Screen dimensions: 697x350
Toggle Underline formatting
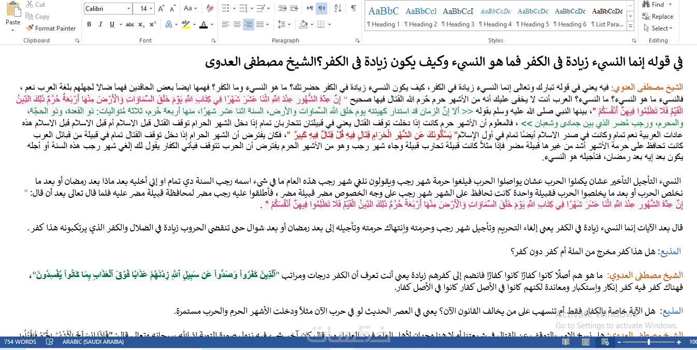[112, 24]
